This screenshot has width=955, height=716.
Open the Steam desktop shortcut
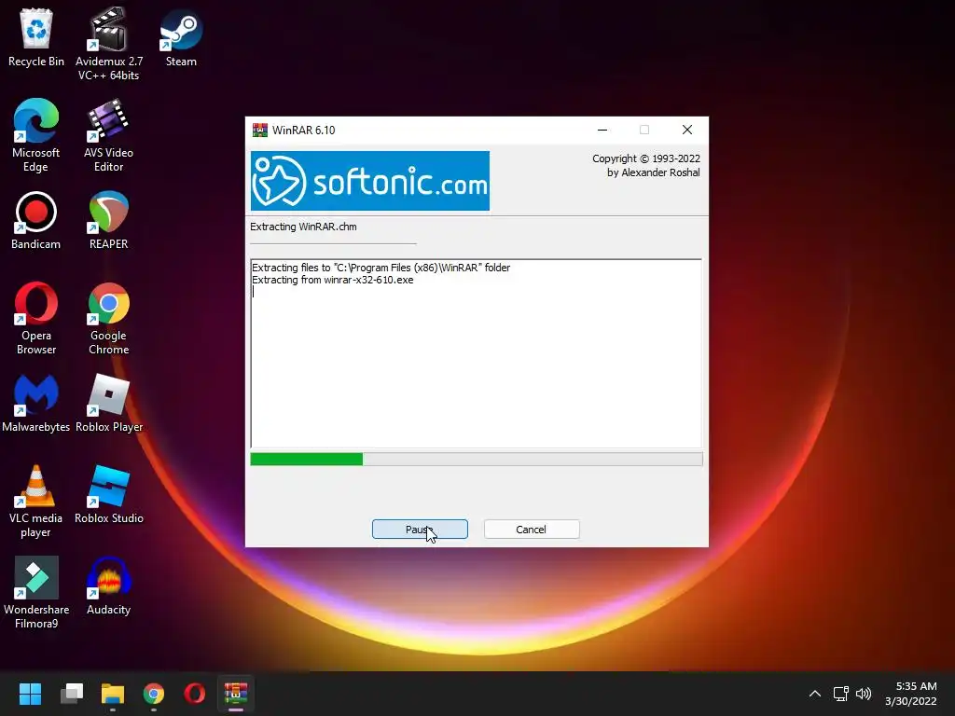click(x=181, y=37)
